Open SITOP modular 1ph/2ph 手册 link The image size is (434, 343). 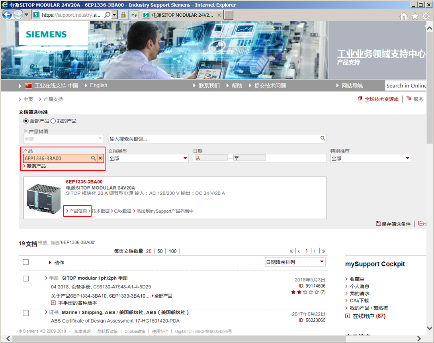[95, 278]
